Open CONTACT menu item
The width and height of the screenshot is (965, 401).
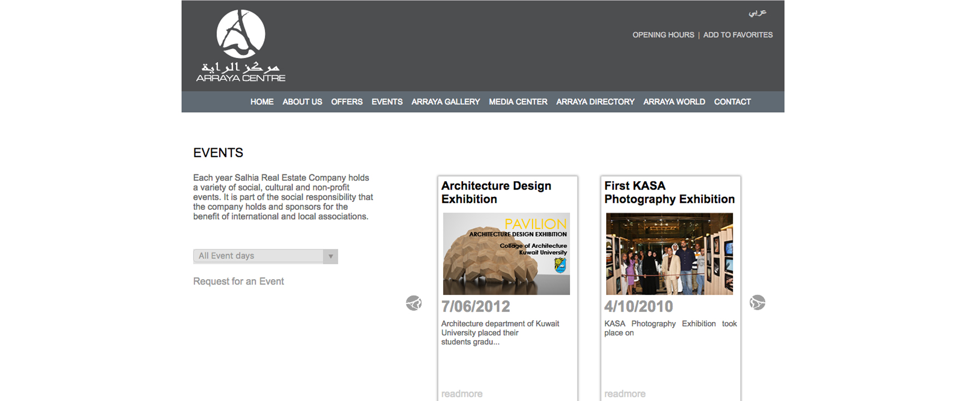[x=732, y=102]
